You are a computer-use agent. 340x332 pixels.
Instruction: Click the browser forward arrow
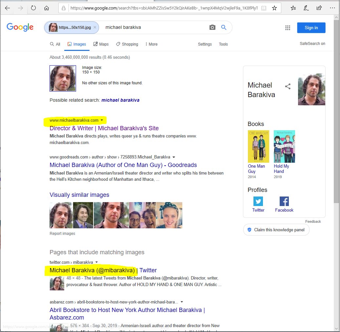(20, 8)
